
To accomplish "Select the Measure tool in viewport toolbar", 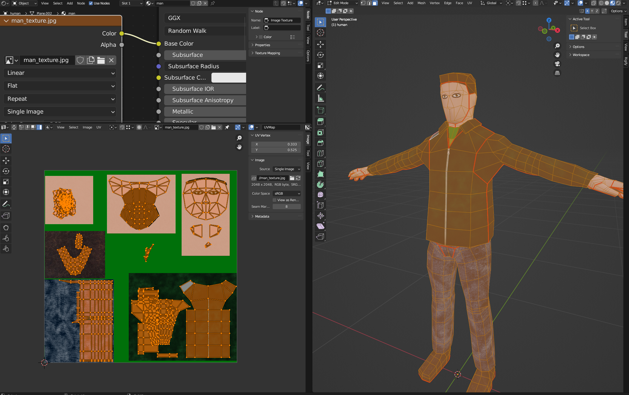I will point(320,99).
